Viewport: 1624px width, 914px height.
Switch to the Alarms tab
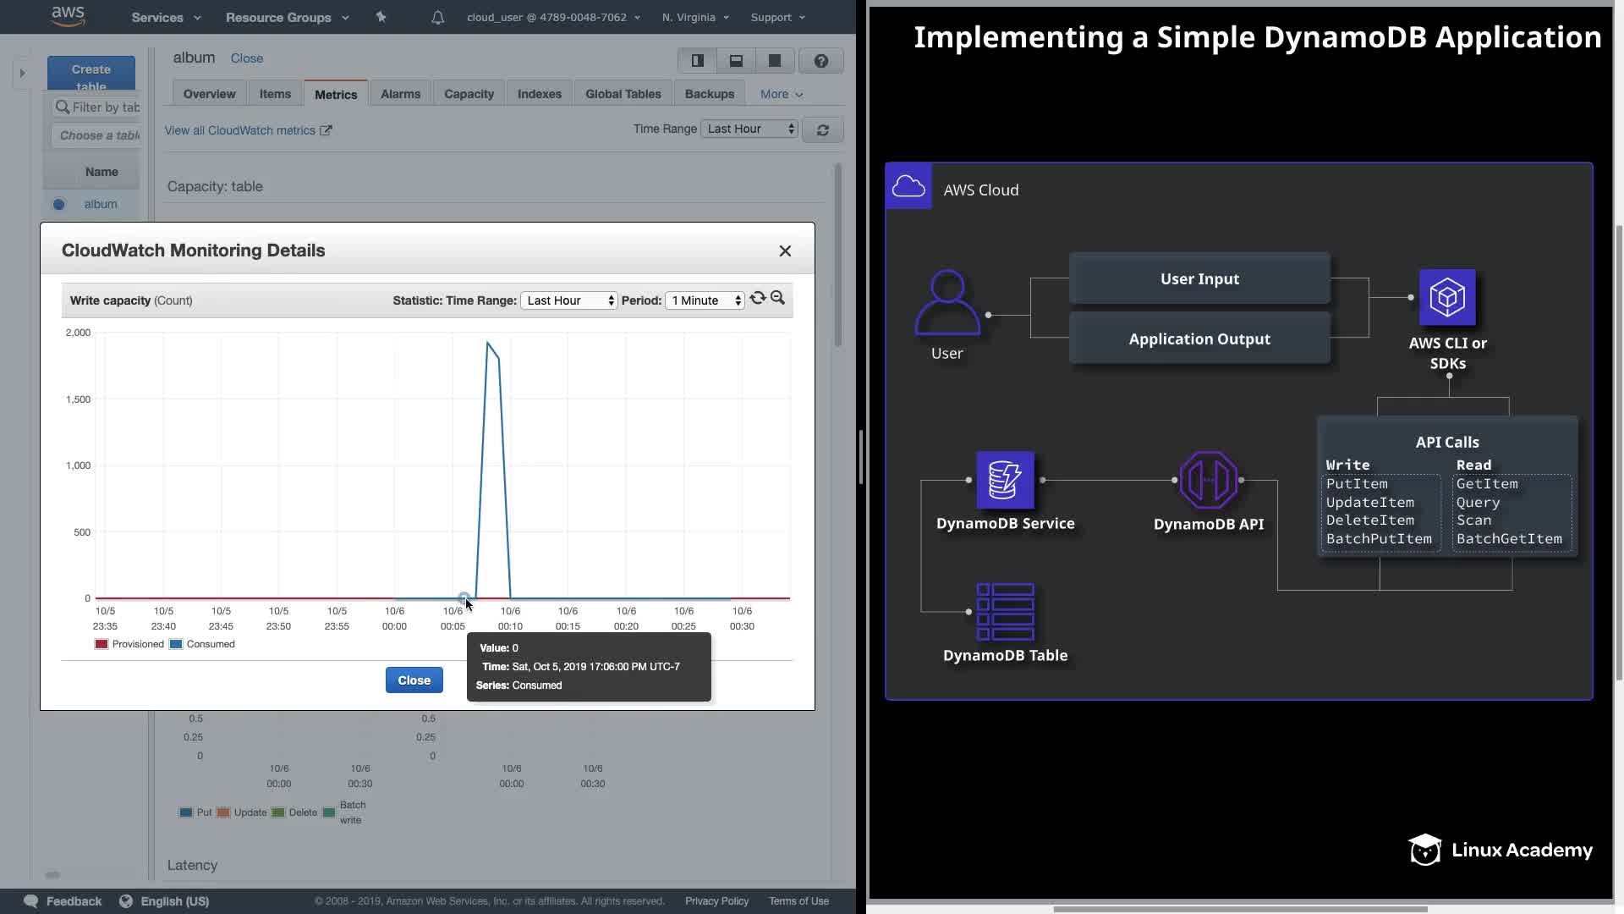[400, 94]
